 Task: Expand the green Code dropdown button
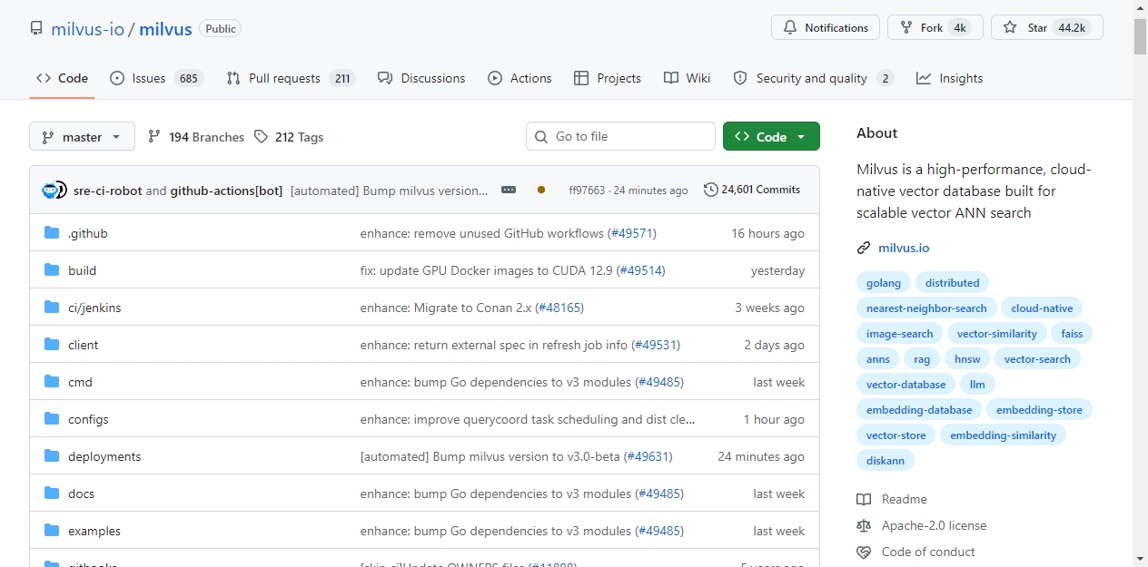[x=771, y=136]
